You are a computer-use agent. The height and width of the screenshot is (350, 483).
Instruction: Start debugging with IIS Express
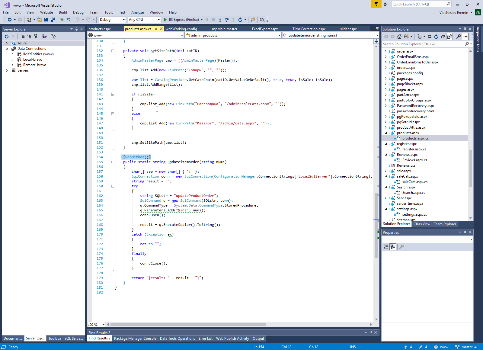165,20
